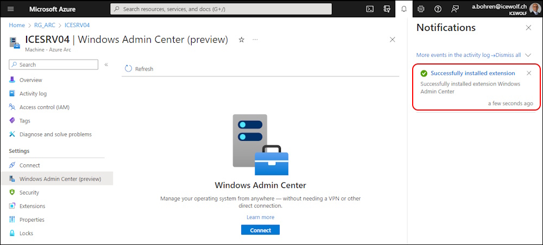Close the Windows Admin Center blade
The image size is (543, 245).
click(x=393, y=40)
